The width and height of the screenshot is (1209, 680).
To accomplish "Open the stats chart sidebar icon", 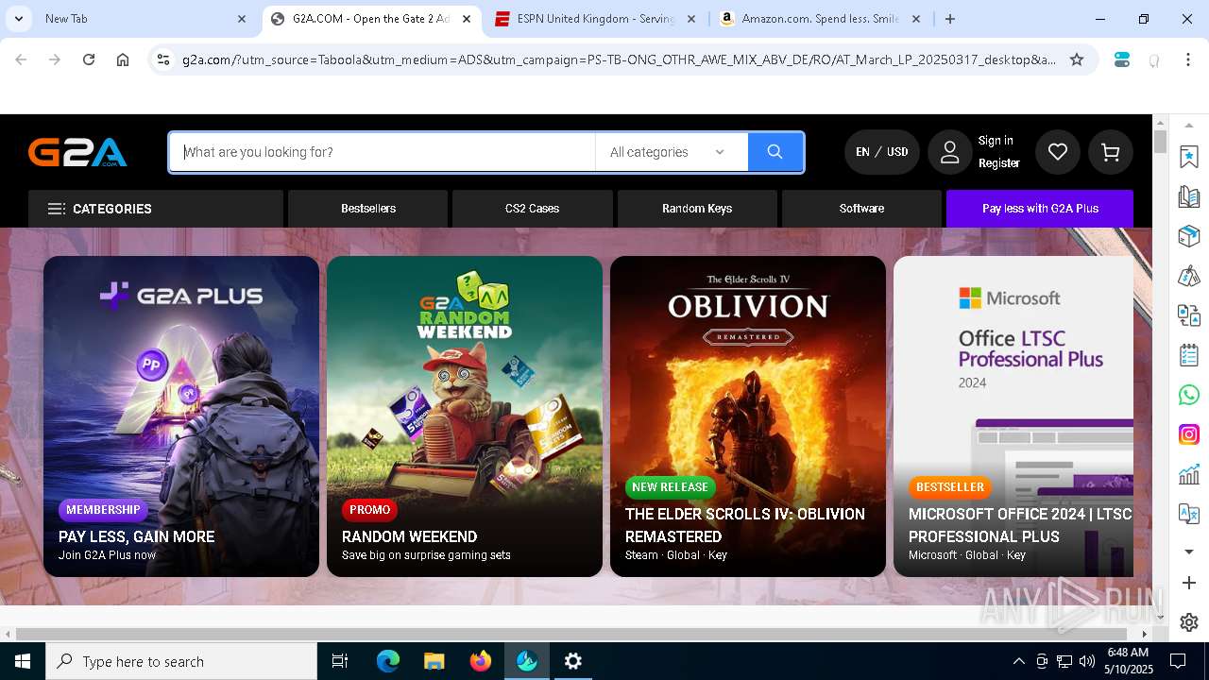I will pyautogui.click(x=1189, y=474).
